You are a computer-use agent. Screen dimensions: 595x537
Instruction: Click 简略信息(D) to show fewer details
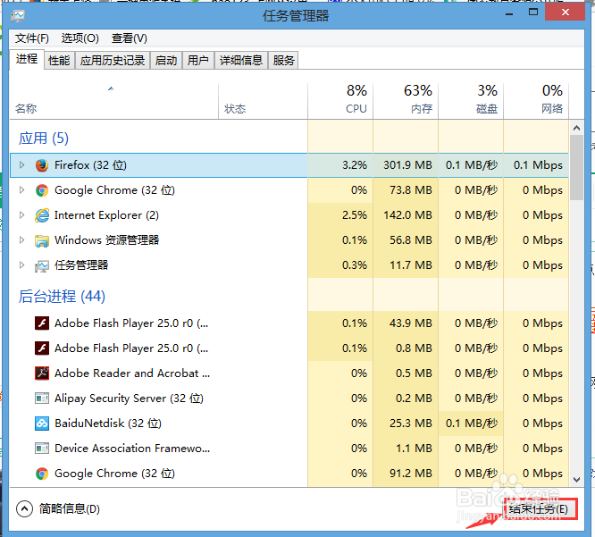pos(69,509)
